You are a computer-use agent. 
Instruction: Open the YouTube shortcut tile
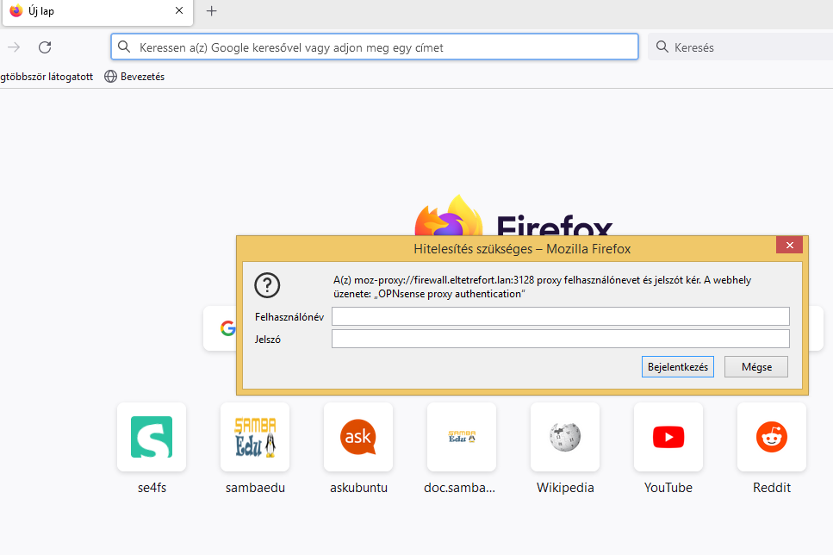668,437
